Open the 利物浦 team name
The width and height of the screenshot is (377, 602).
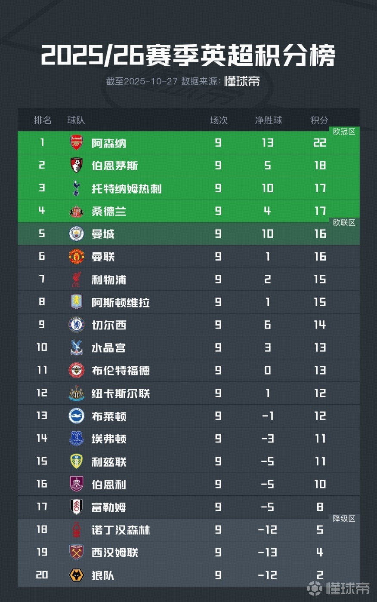pyautogui.click(x=109, y=280)
